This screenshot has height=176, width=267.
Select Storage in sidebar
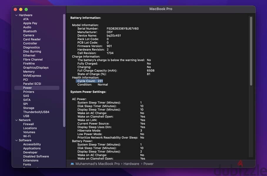pyautogui.click(x=29, y=108)
